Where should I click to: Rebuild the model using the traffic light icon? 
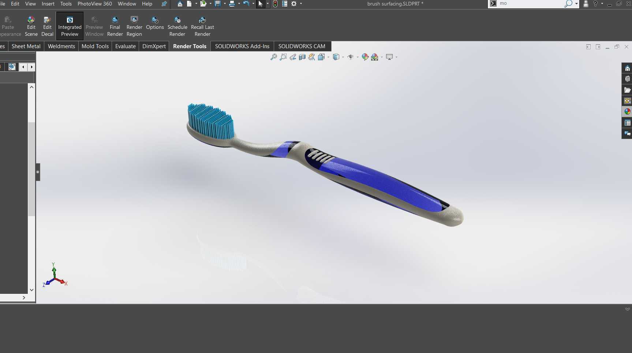point(275,4)
